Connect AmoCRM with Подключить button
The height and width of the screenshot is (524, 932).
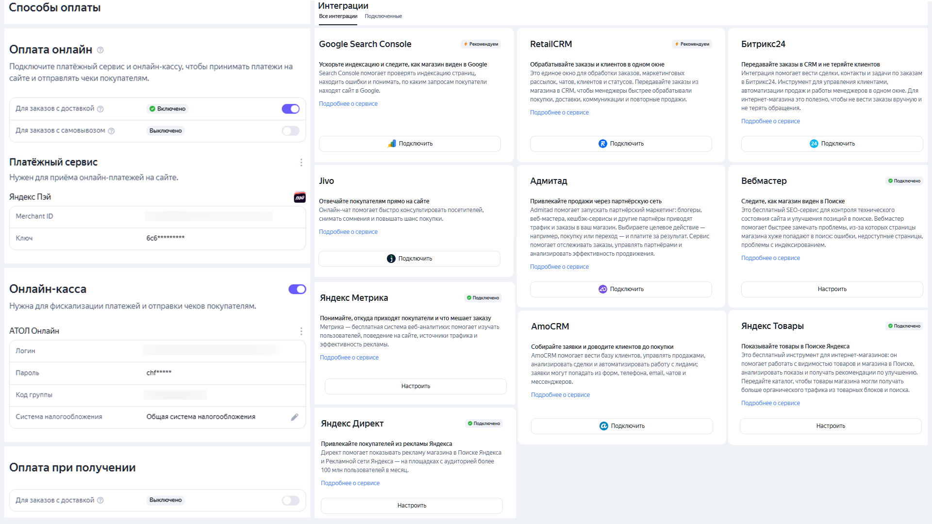pos(622,426)
